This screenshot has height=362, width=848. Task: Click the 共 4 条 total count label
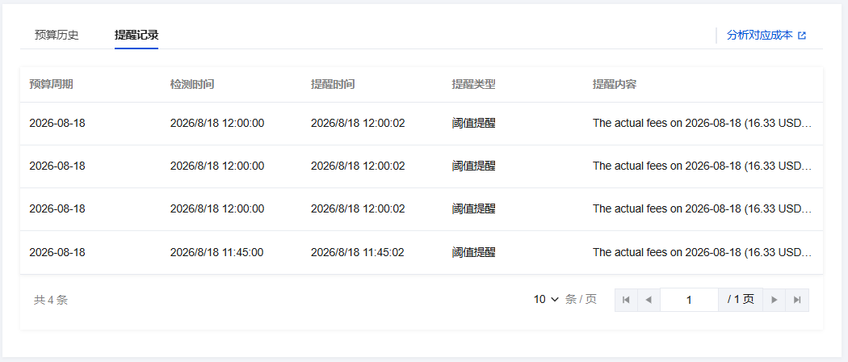pos(51,301)
